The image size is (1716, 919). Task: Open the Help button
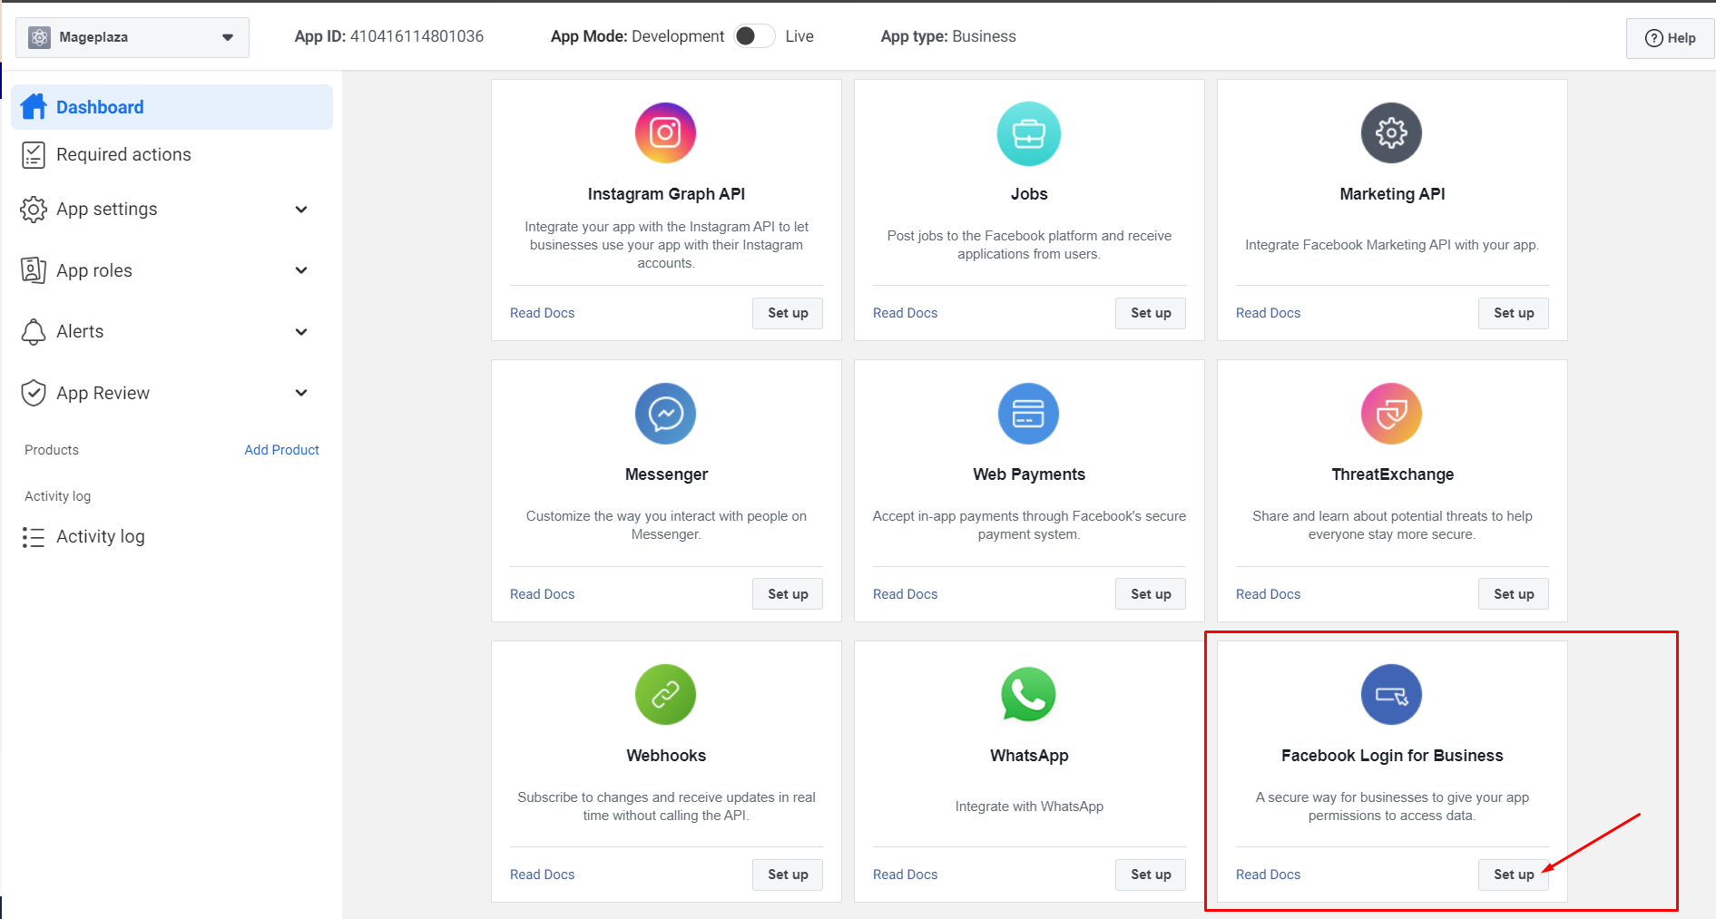1670,38
